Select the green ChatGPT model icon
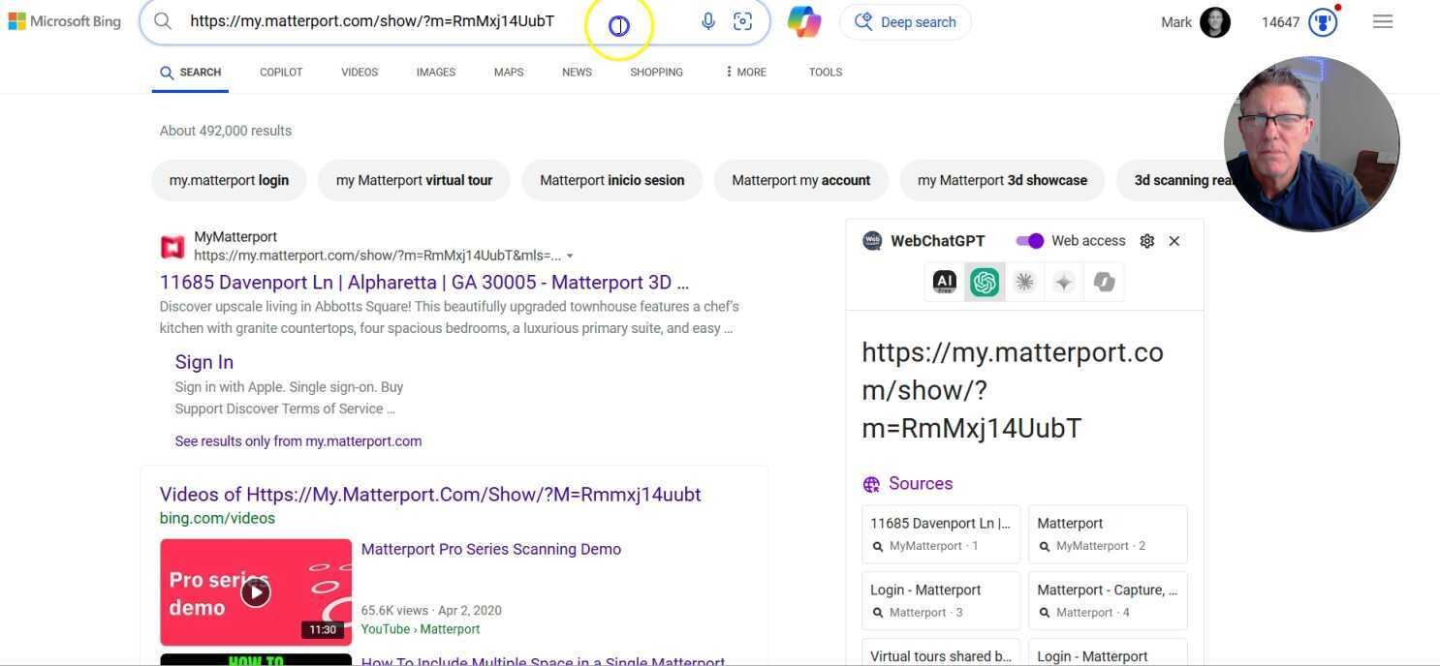The height and width of the screenshot is (666, 1440). 985,282
